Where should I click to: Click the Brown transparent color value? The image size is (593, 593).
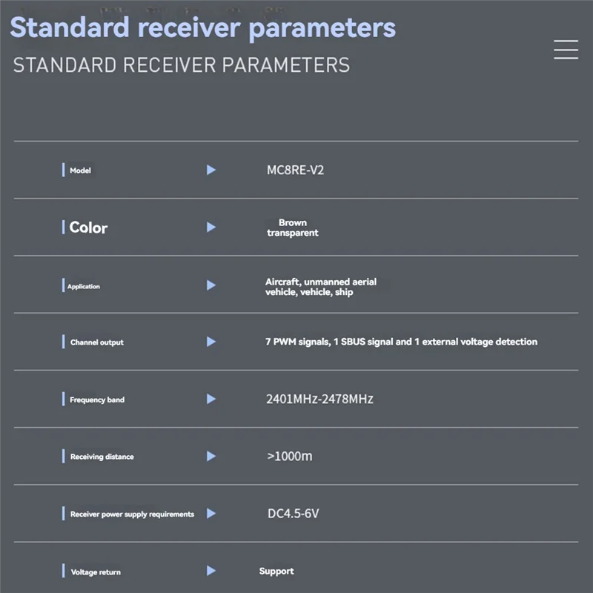coord(292,228)
